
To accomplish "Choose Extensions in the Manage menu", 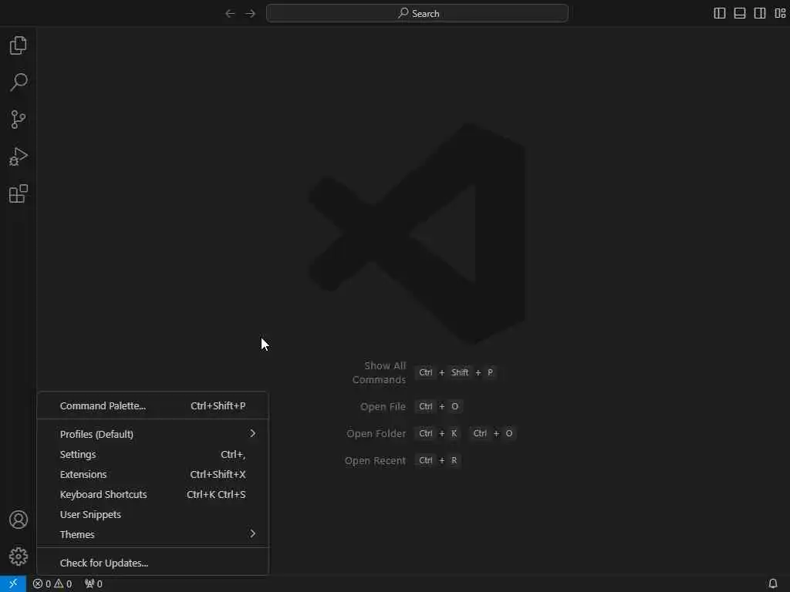I will click(x=153, y=474).
